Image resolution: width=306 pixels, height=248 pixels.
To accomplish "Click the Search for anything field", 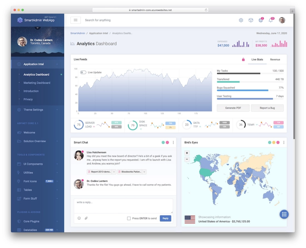I will (x=98, y=20).
